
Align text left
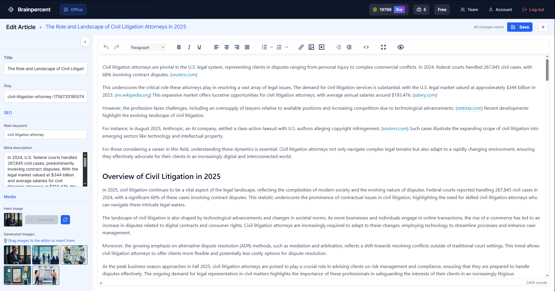click(x=217, y=47)
